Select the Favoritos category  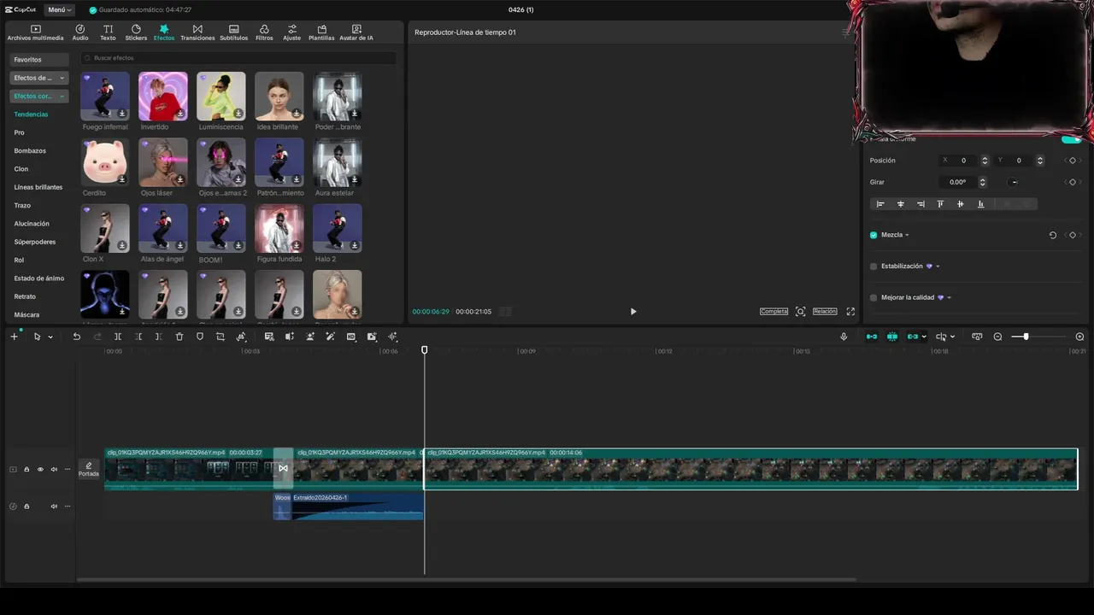coord(38,60)
